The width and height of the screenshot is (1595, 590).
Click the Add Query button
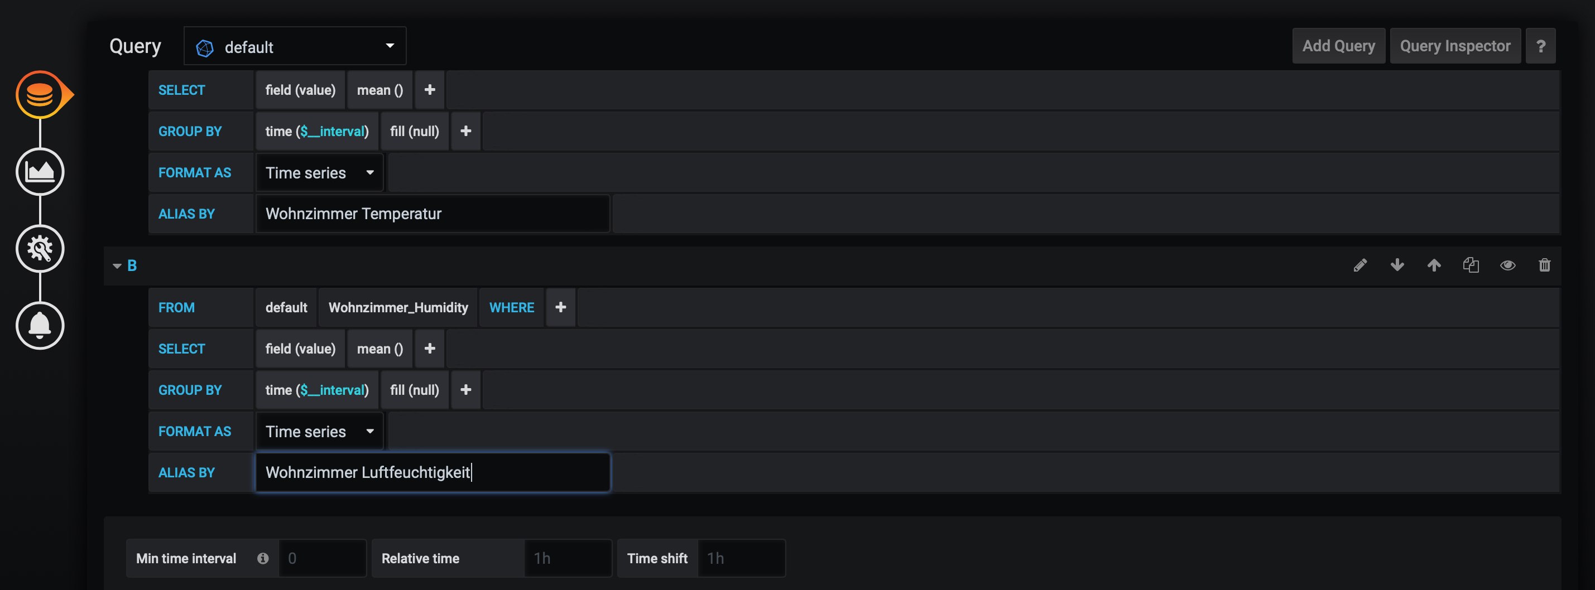(1338, 46)
